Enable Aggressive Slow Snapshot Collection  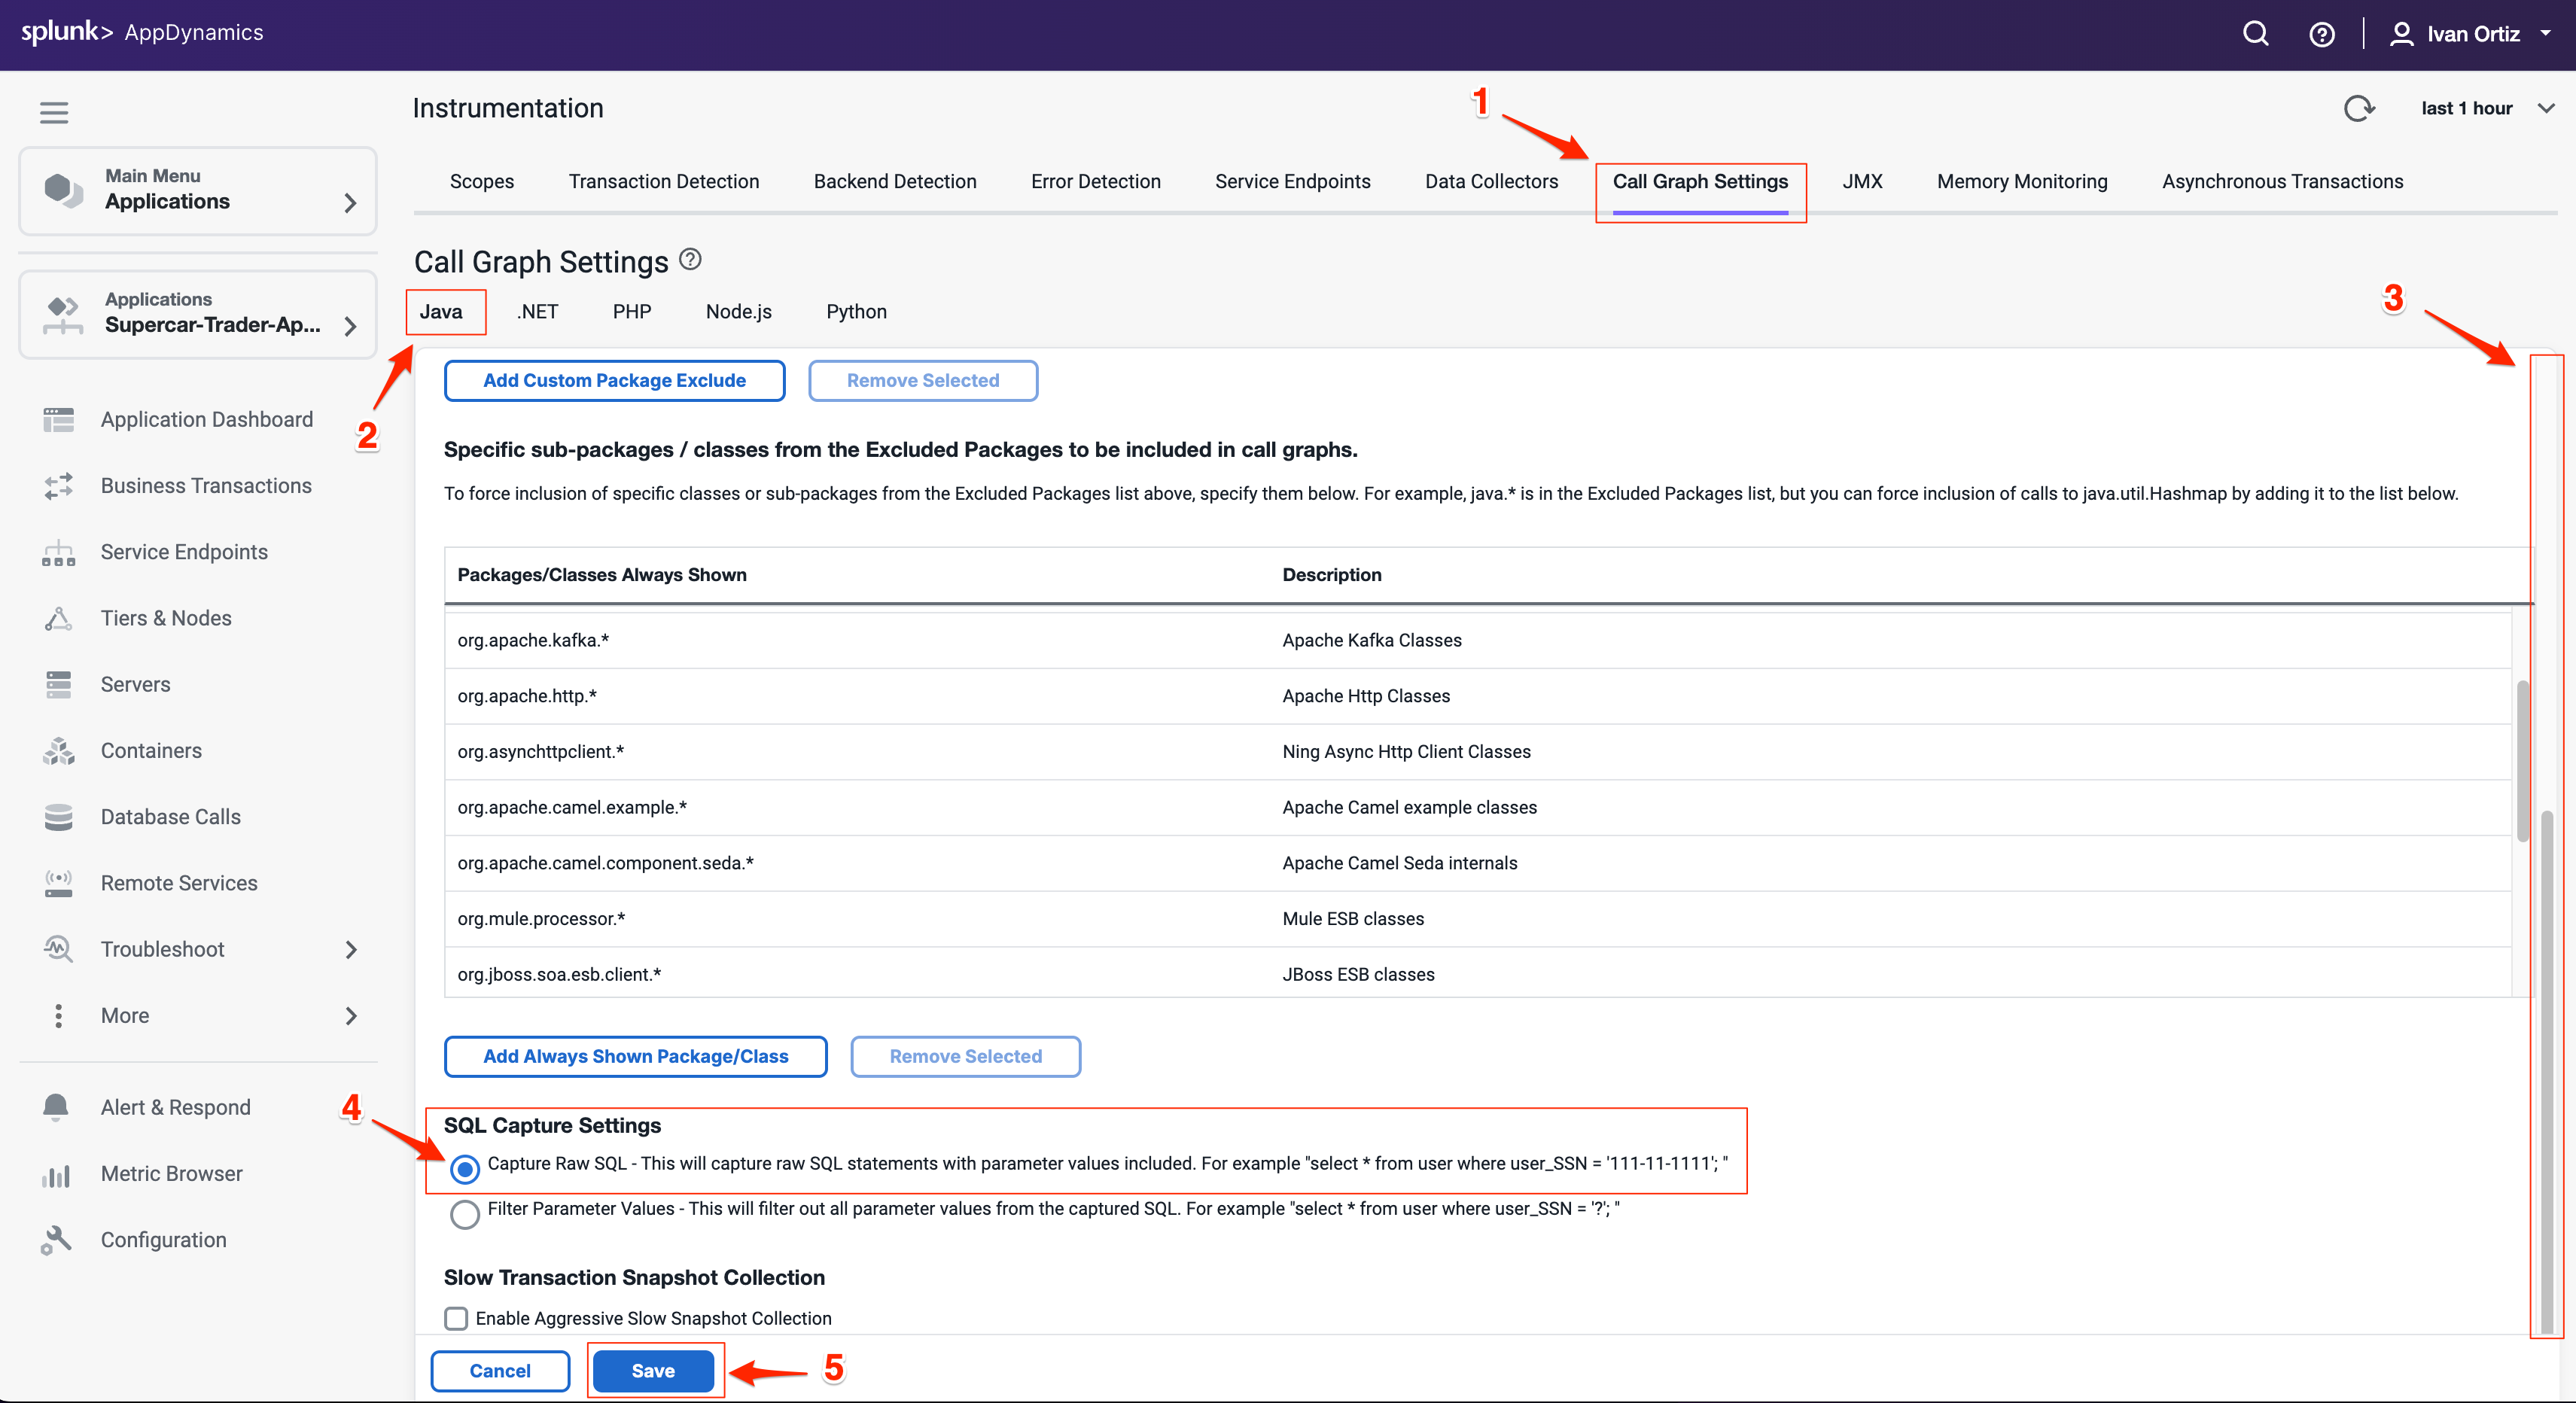pos(456,1318)
